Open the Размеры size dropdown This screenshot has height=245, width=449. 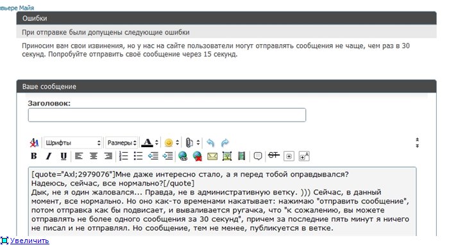(x=121, y=143)
